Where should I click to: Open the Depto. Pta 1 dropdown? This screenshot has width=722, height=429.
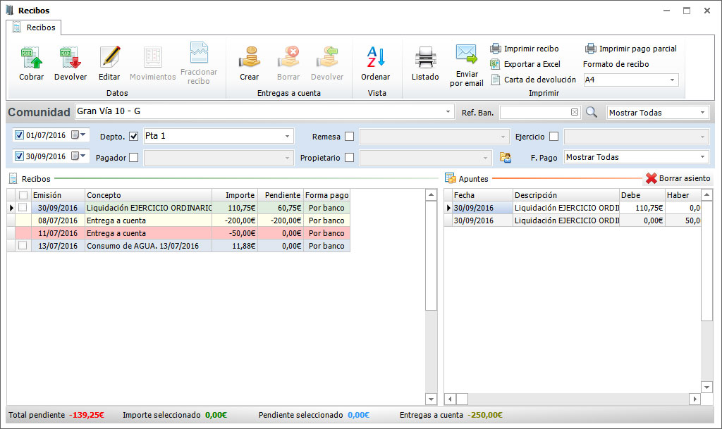tap(287, 136)
